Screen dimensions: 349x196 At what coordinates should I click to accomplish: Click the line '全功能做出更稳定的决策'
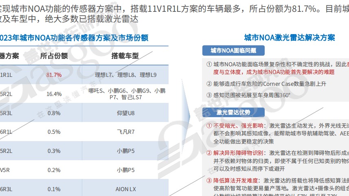(x=244, y=142)
